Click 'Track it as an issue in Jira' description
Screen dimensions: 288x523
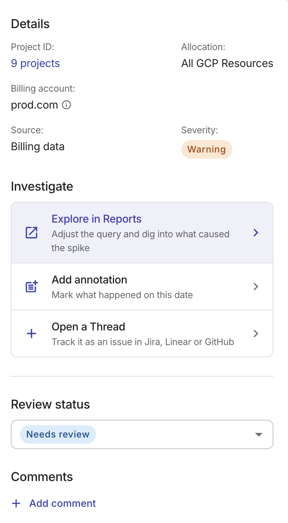tap(143, 342)
